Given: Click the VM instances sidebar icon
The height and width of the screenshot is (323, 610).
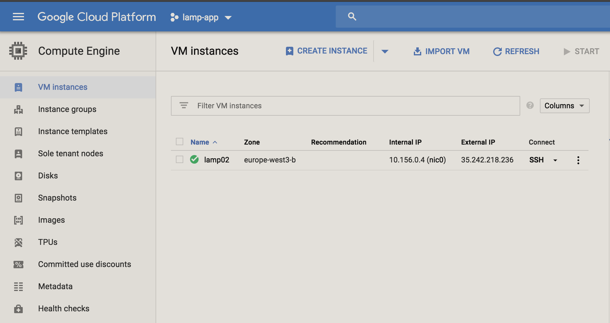Looking at the screenshot, I should [x=18, y=87].
